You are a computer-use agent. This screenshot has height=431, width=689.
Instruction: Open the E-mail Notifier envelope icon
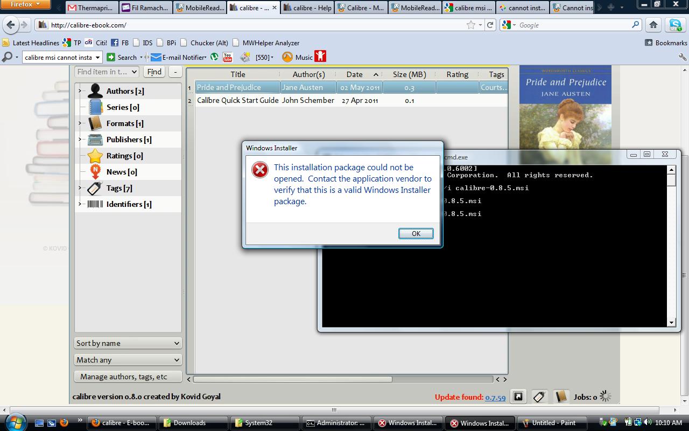[156, 57]
